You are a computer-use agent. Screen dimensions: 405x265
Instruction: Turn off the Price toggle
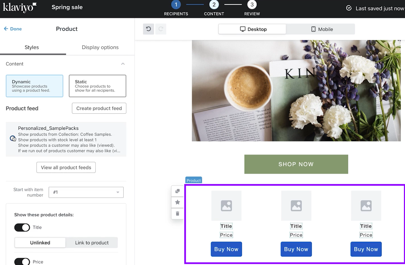22,261
